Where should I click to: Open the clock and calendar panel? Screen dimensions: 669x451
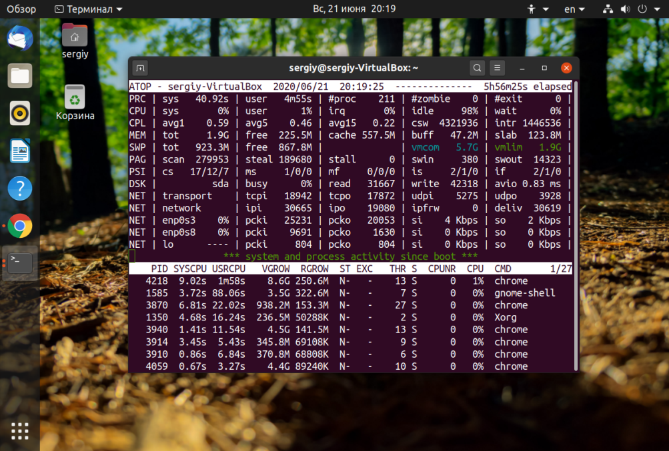[x=354, y=9]
